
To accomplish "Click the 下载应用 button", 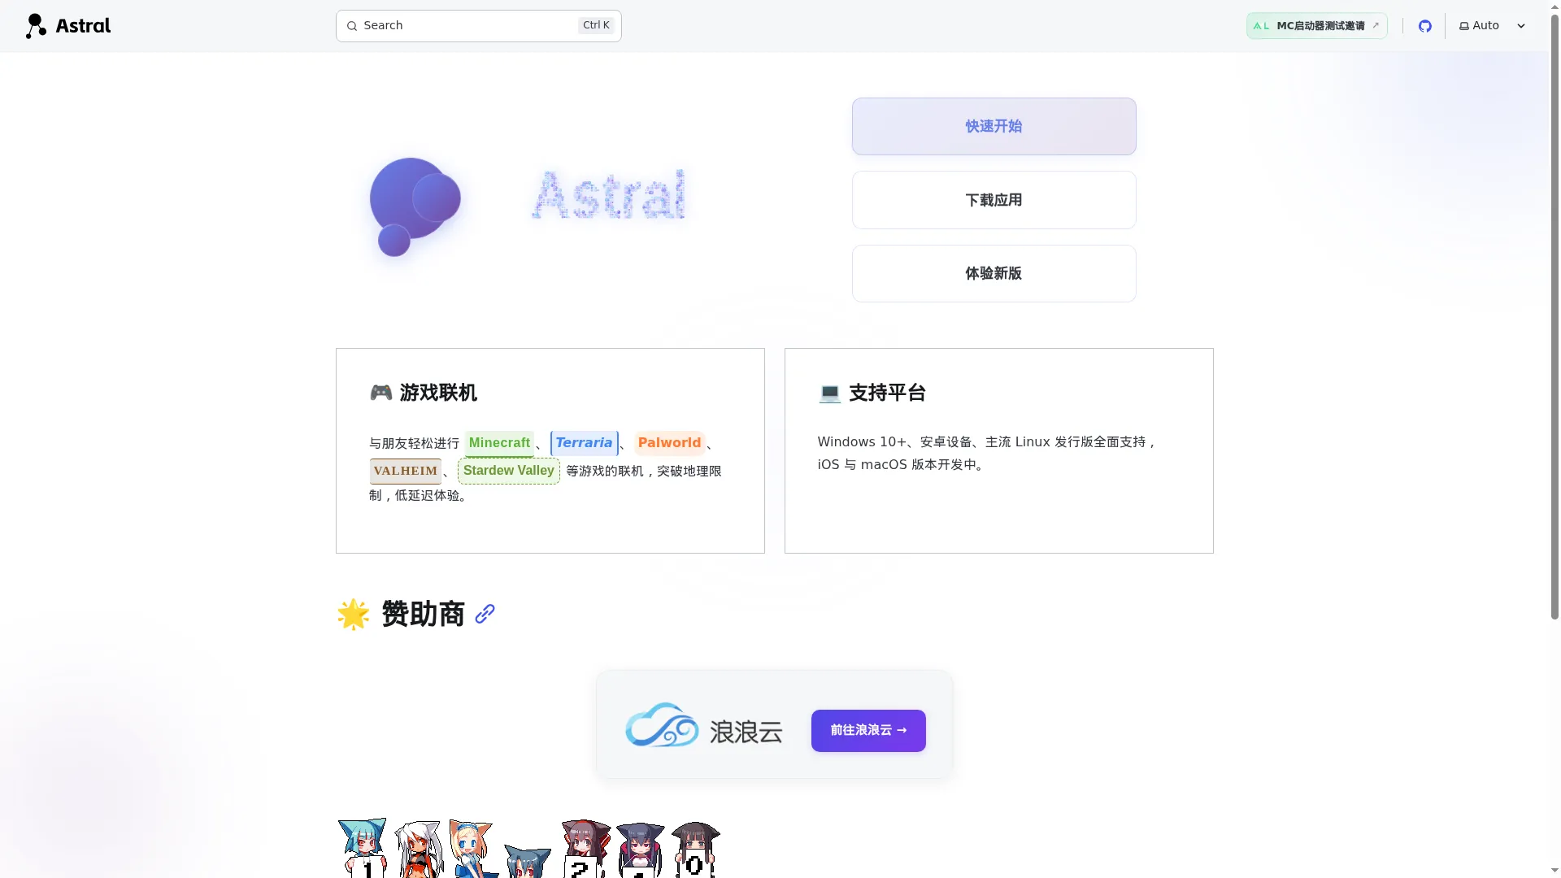I will click(994, 200).
